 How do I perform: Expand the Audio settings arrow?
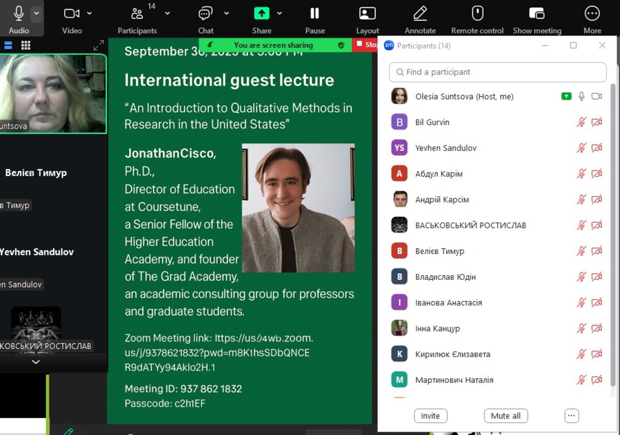coord(36,13)
